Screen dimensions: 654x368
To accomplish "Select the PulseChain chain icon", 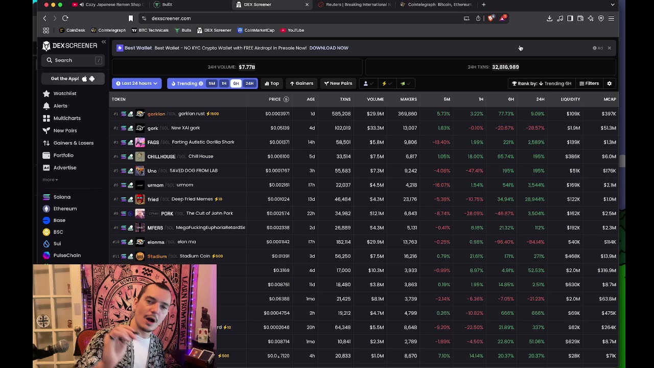I will click(46, 256).
